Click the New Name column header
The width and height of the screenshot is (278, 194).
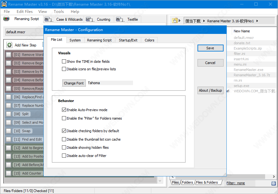(242, 31)
